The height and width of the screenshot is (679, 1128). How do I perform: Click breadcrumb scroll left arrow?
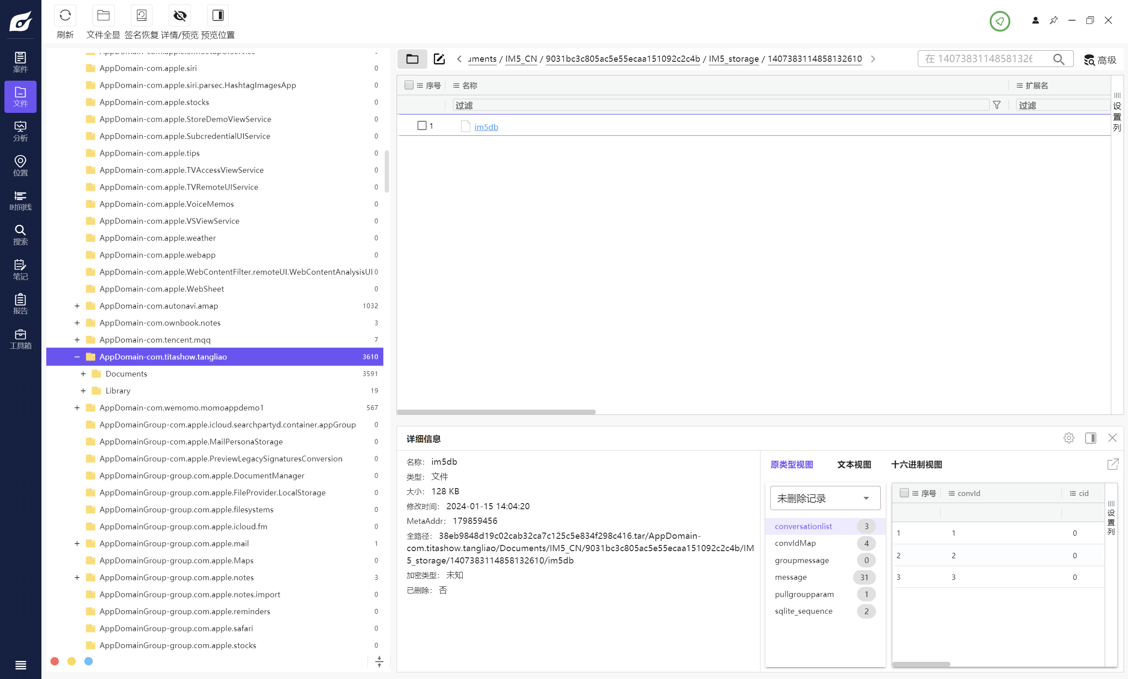pos(459,59)
